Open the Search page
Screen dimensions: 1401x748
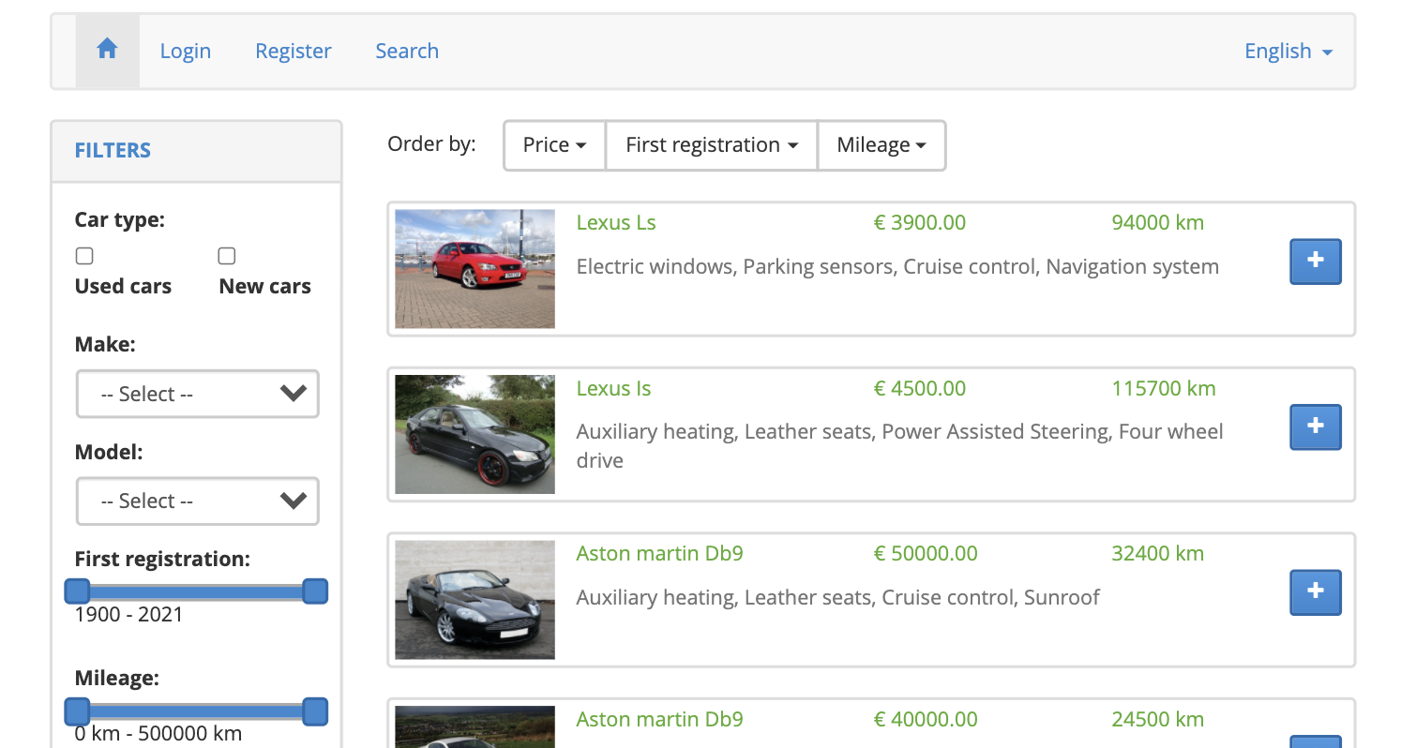407,51
